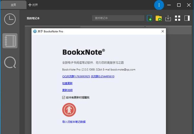Select the notebook sidebar icon
Screen dimensions: 194x134
pos(10,41)
